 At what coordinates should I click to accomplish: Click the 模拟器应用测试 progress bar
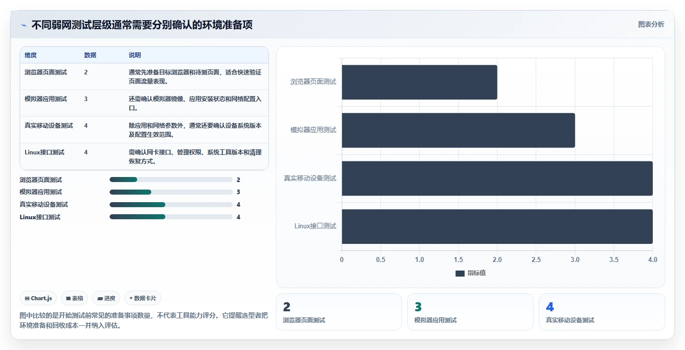pyautogui.click(x=171, y=192)
